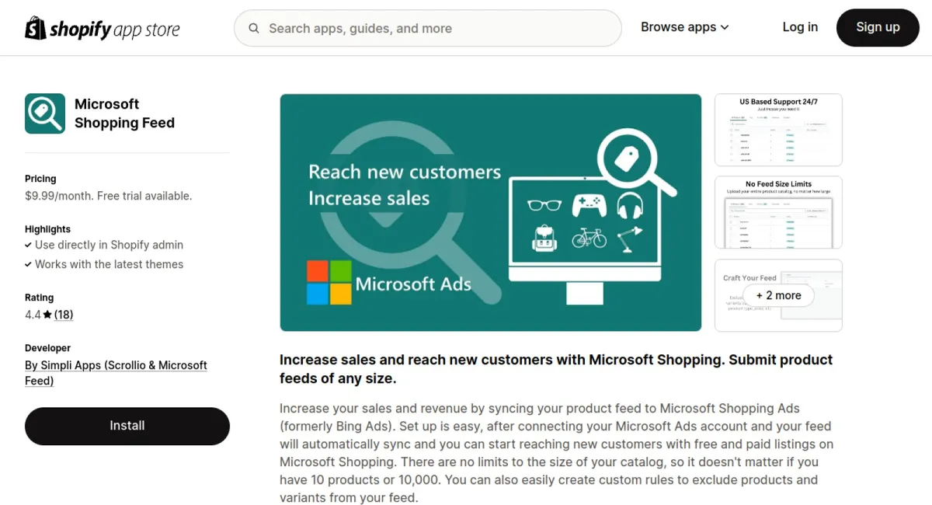Click the 'US Based Support 24/7' thumbnail
Screen dimensions: 932x505
(x=777, y=130)
